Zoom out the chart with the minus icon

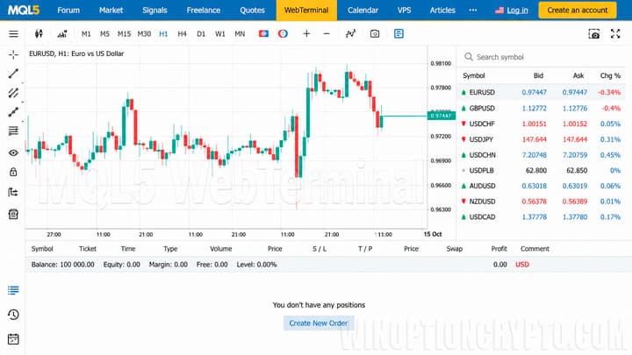pyautogui.click(x=327, y=34)
